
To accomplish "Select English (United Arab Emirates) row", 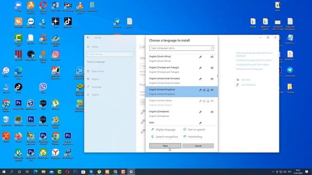I will point(181,81).
